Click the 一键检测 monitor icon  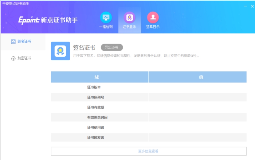tap(106, 18)
